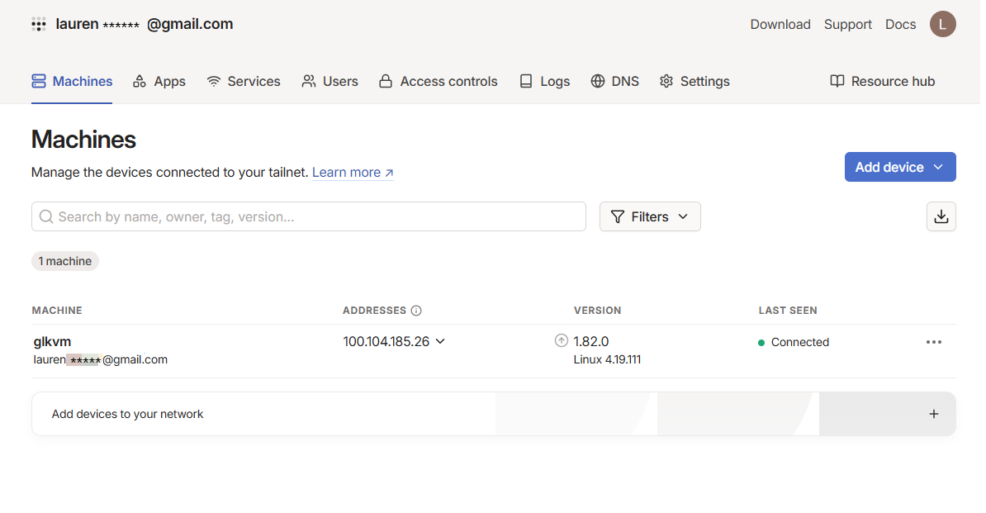Focus the machine search input field
The width and height of the screenshot is (986, 513).
[314, 216]
